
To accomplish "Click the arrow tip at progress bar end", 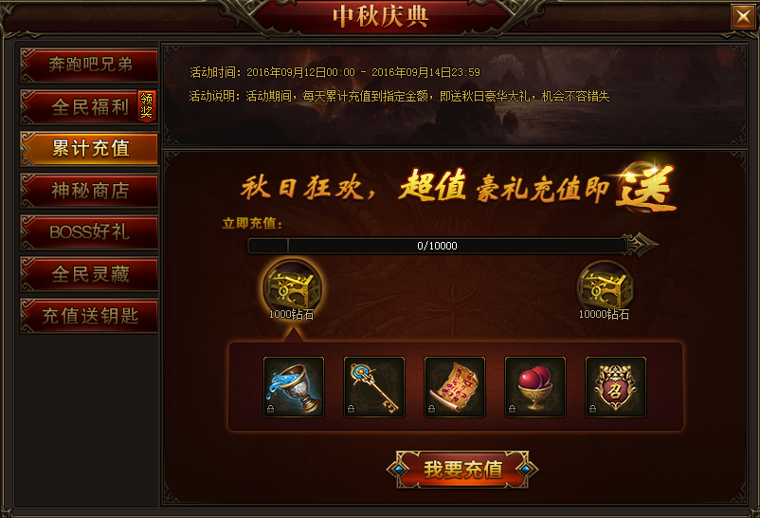I will click(643, 245).
